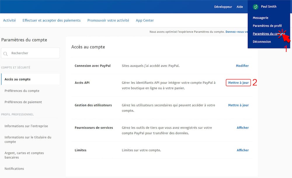Go to the App Center tab
Viewport: 292px width, 178px height.
pyautogui.click(x=145, y=20)
